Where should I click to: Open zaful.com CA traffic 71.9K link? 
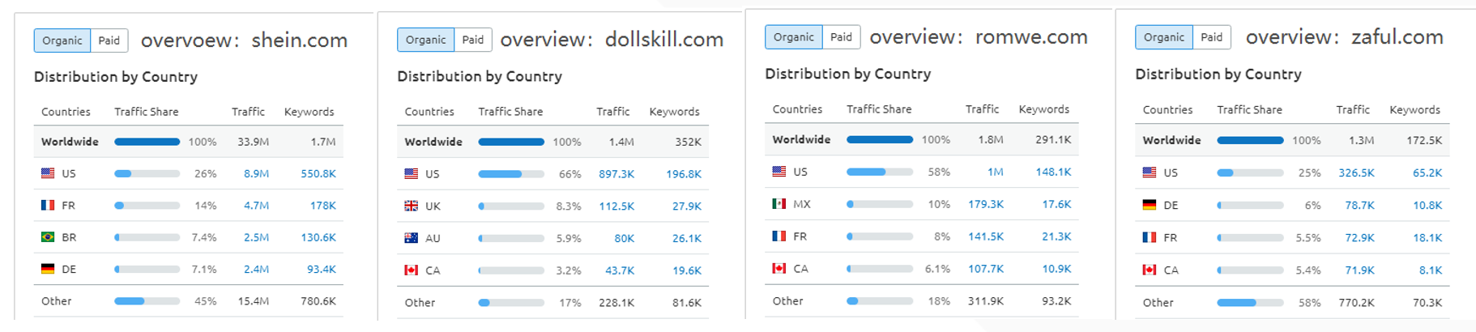point(1359,270)
